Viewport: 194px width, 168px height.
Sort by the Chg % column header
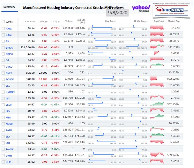point(56,22)
